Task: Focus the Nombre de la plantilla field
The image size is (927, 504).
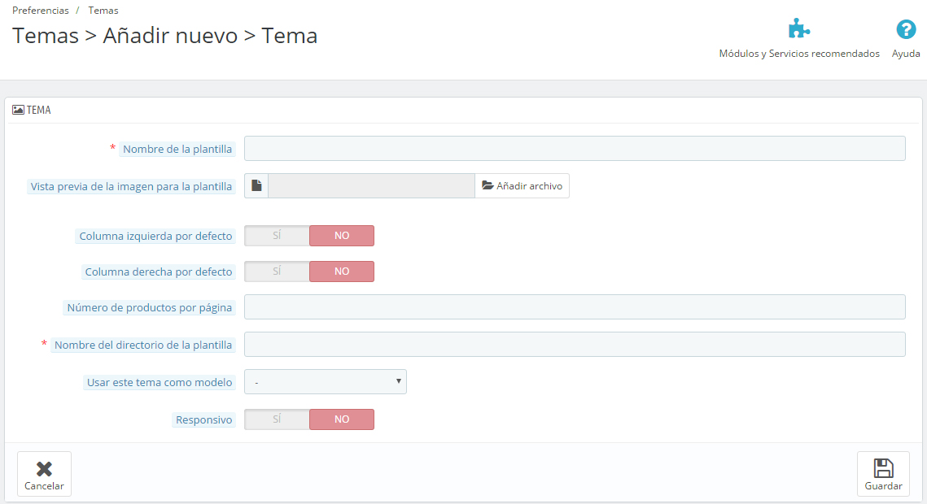Action: [x=575, y=149]
